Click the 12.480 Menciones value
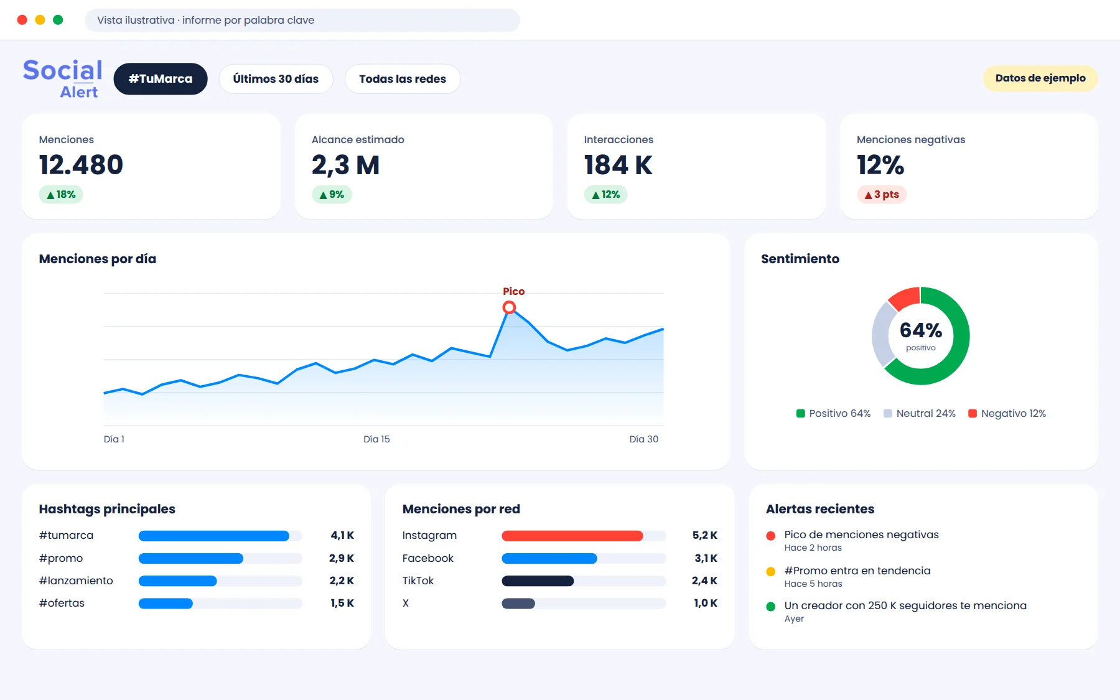Viewport: 1120px width, 700px height. pos(81,165)
